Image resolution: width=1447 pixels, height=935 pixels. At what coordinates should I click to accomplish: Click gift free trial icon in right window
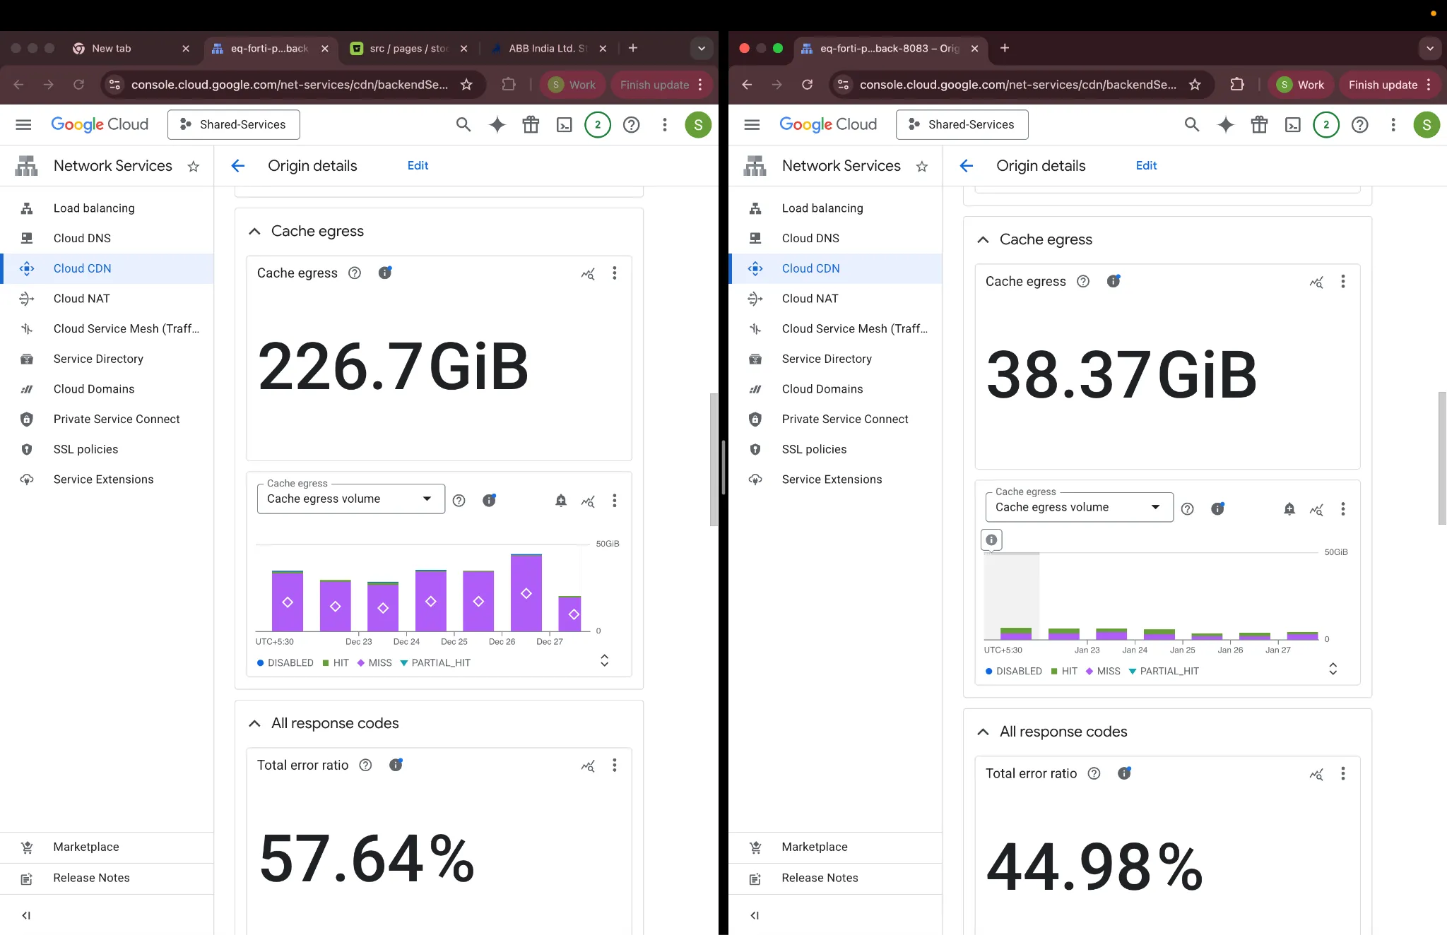pos(1259,125)
